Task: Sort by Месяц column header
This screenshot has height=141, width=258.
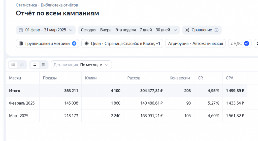Action: coord(15,78)
